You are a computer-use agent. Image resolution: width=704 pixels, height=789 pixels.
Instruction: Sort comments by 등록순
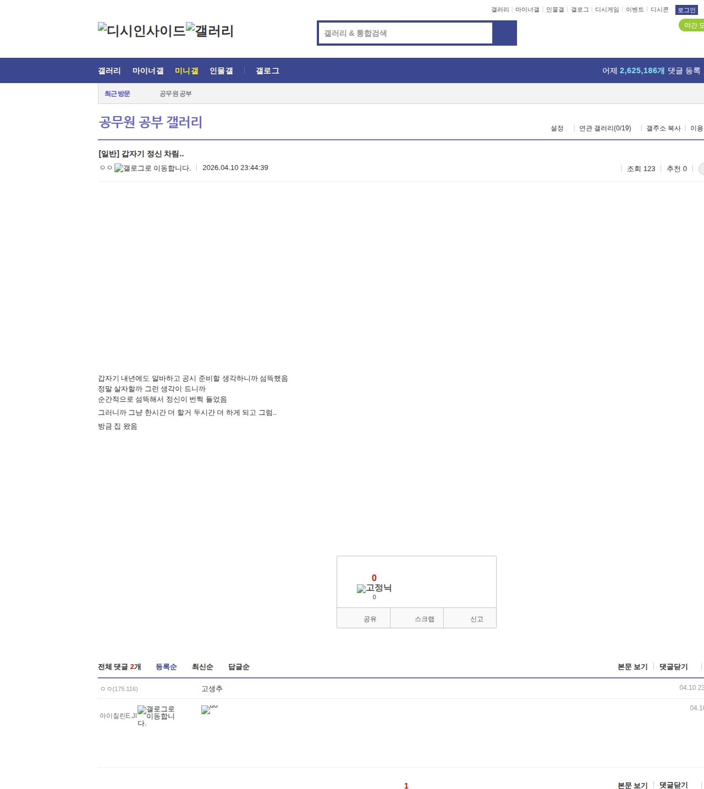tap(166, 667)
